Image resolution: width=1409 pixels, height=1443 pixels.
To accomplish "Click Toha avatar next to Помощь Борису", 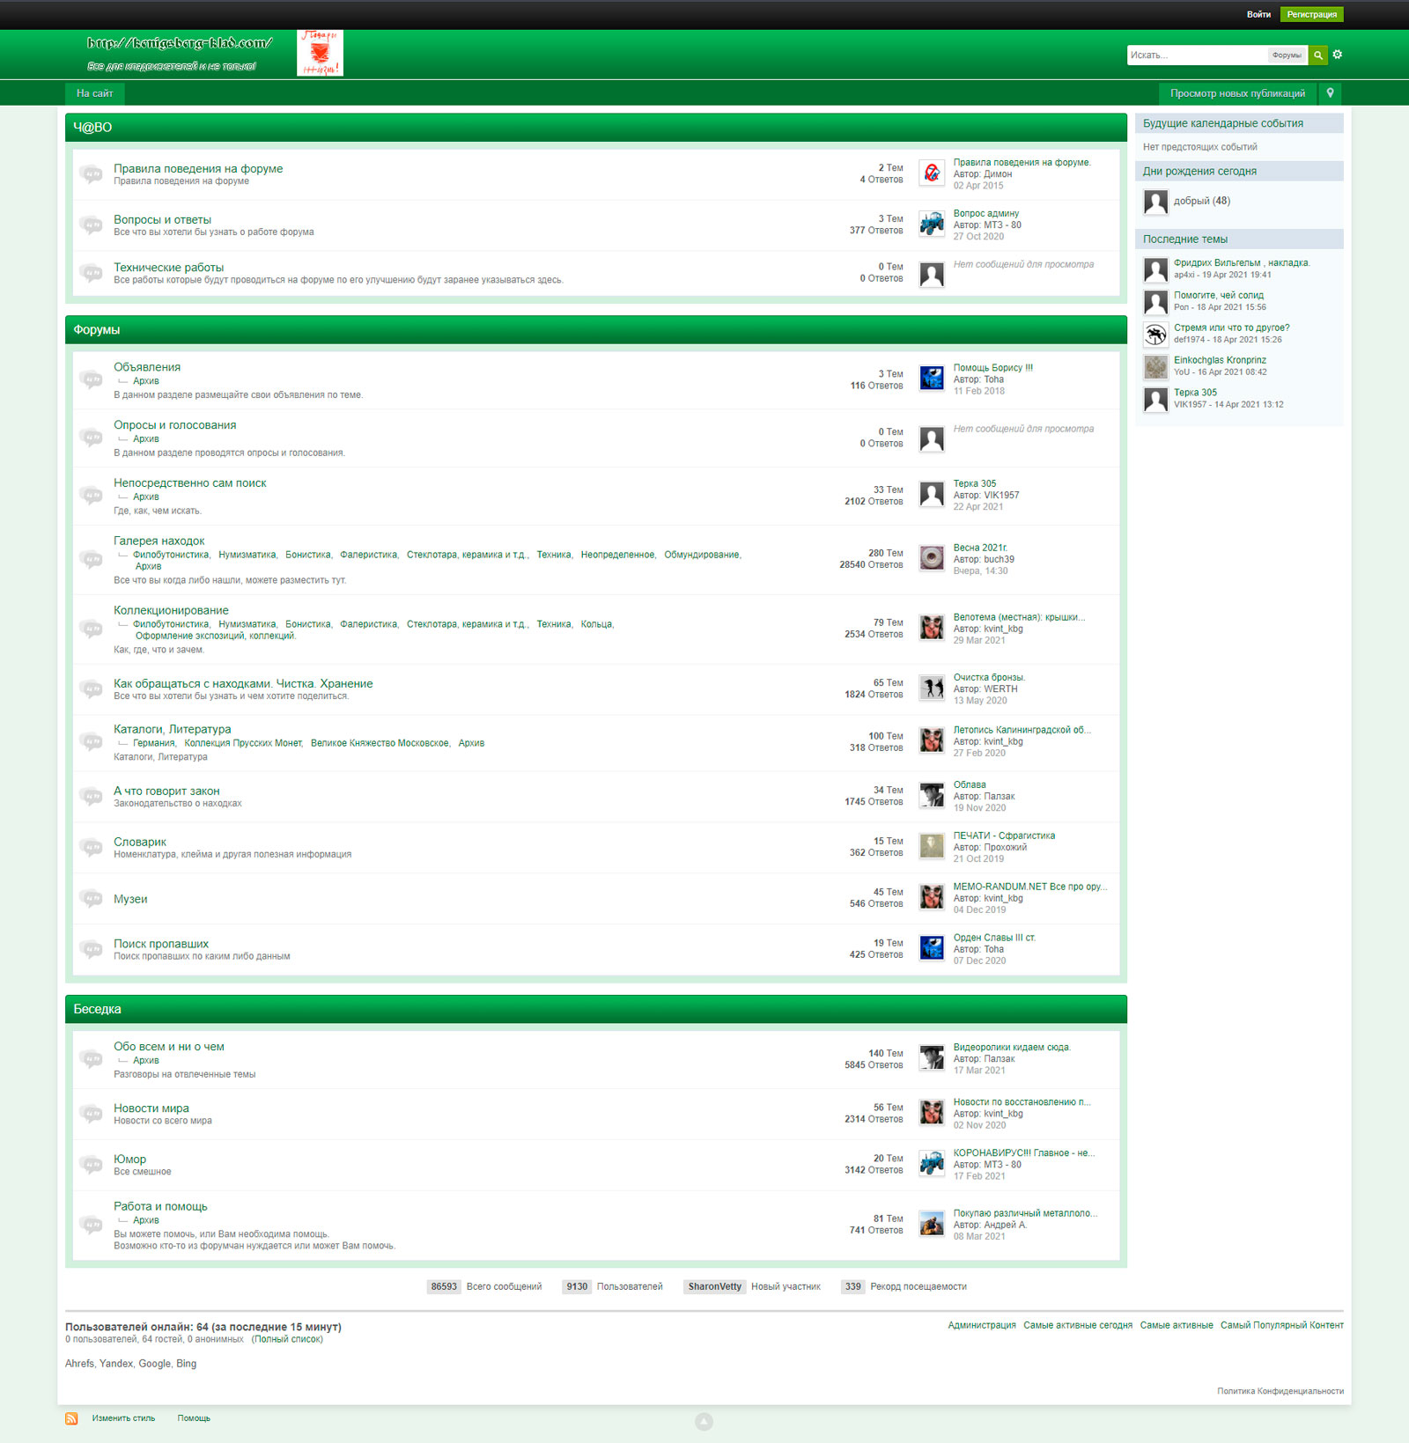I will [932, 378].
